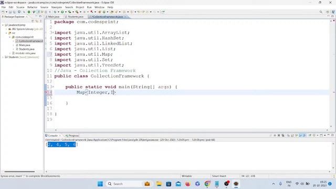Click the error marker on line 14
The height and width of the screenshot is (189, 336).
coord(46,92)
